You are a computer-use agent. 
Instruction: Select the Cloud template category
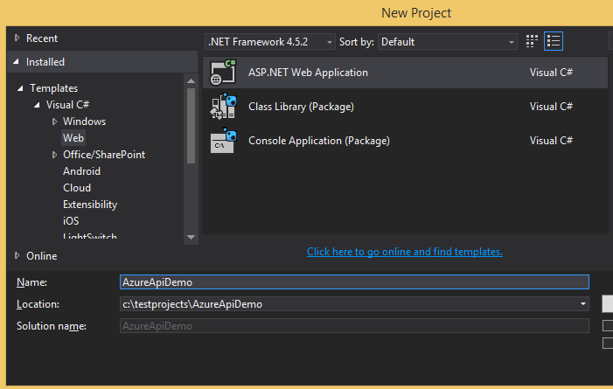77,188
